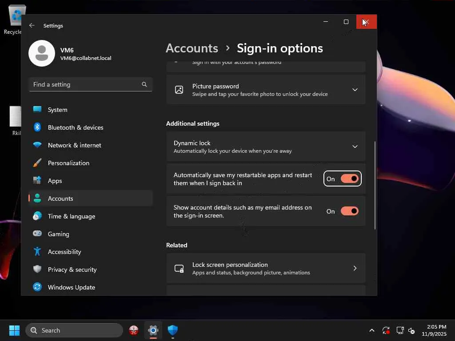Click the taskbar Search box
This screenshot has width=455, height=341.
pos(74,330)
